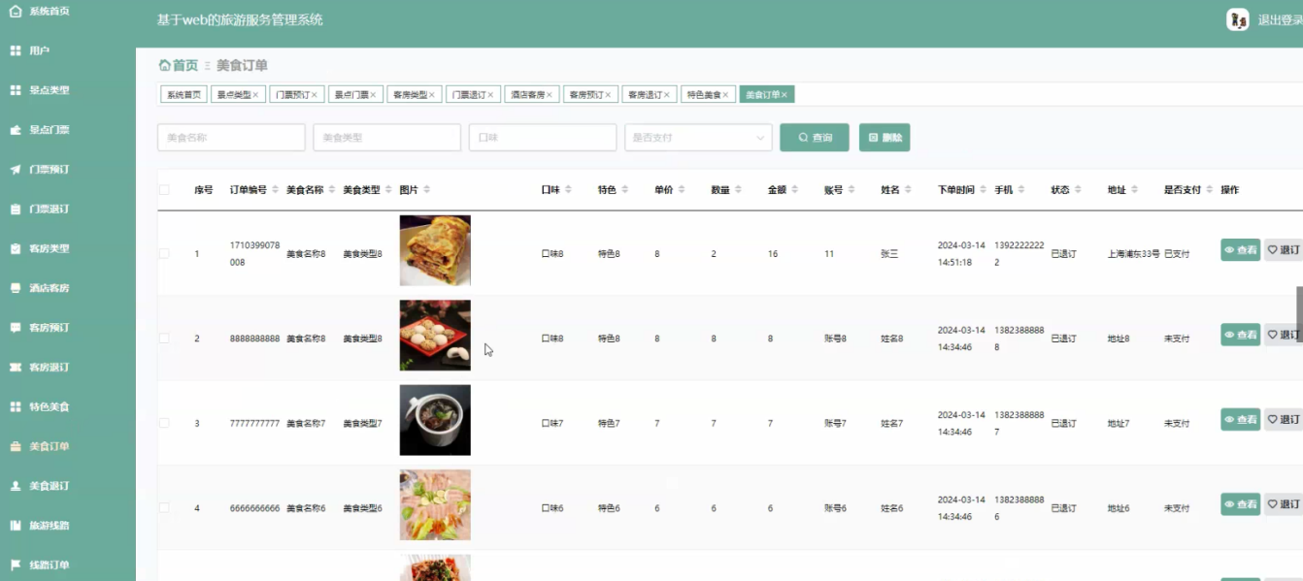
Task: Click the 特色美食 grid icon in sidebar
Action: click(x=16, y=406)
